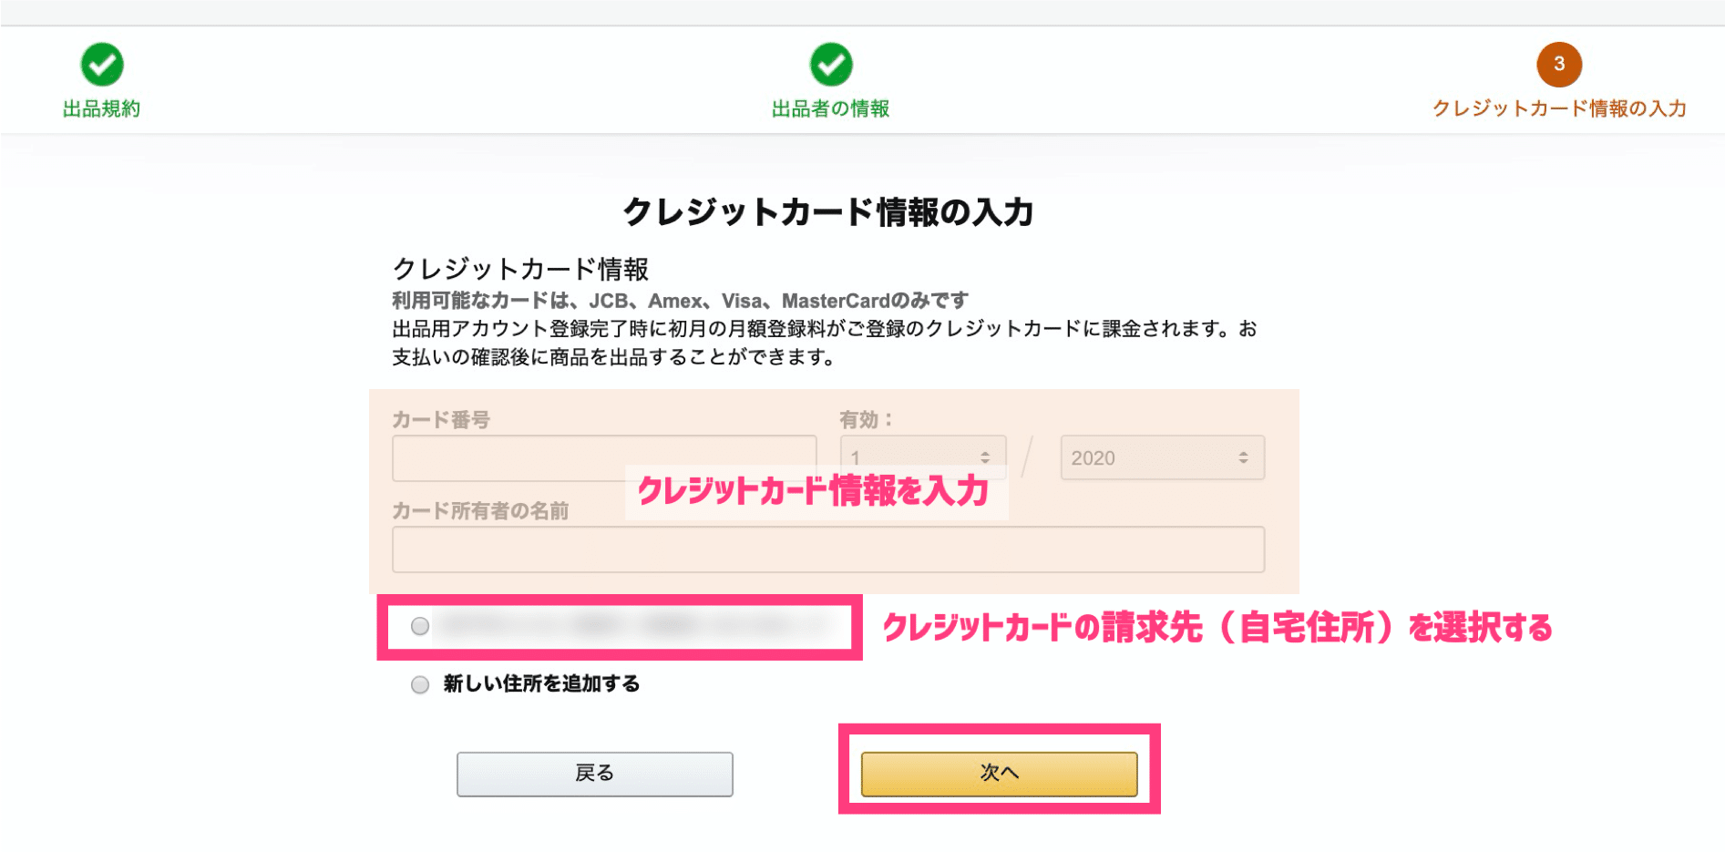
Task: Click the yellow 次へ button
Action: tap(1000, 774)
